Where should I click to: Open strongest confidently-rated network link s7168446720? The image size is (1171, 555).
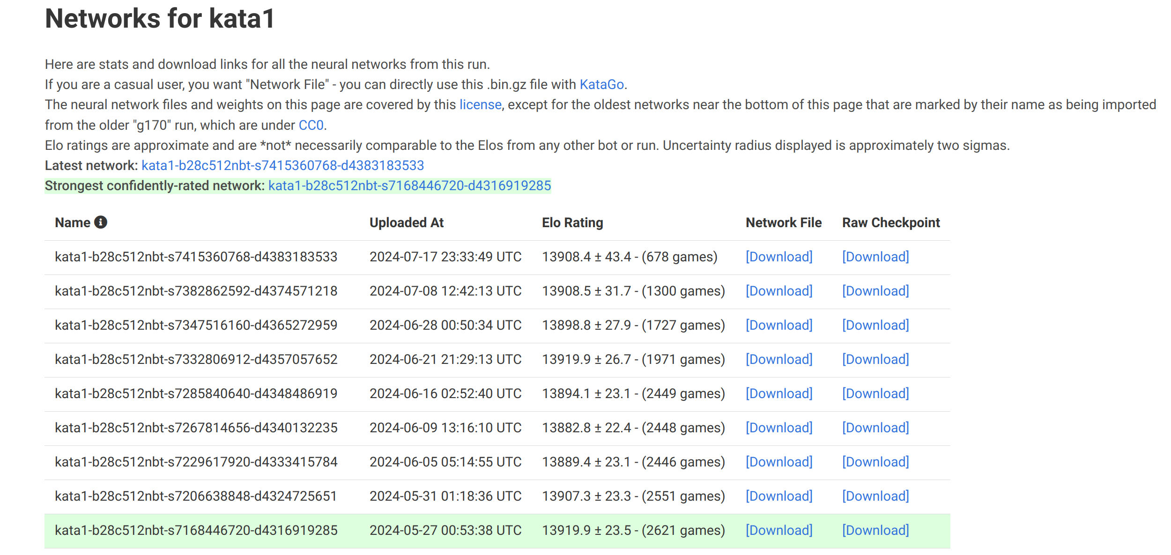409,185
